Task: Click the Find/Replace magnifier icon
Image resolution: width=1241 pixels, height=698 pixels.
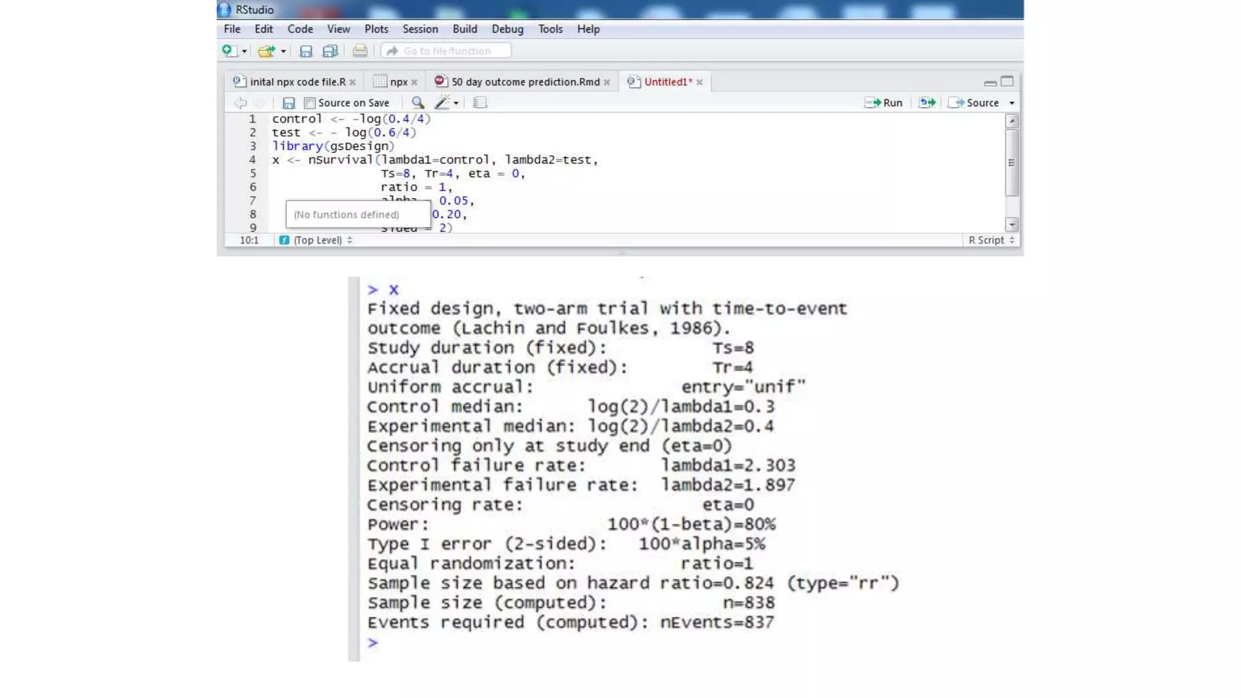Action: (x=418, y=103)
